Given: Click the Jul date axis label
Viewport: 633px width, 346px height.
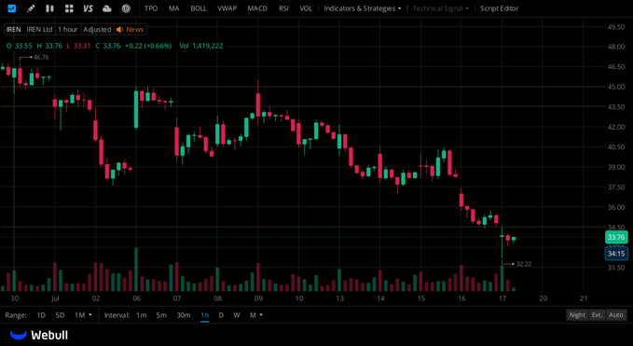Looking at the screenshot, I should click(x=55, y=298).
